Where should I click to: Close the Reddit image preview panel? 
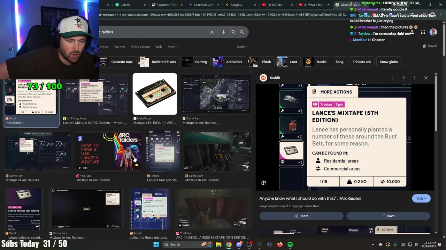pyautogui.click(x=426, y=78)
